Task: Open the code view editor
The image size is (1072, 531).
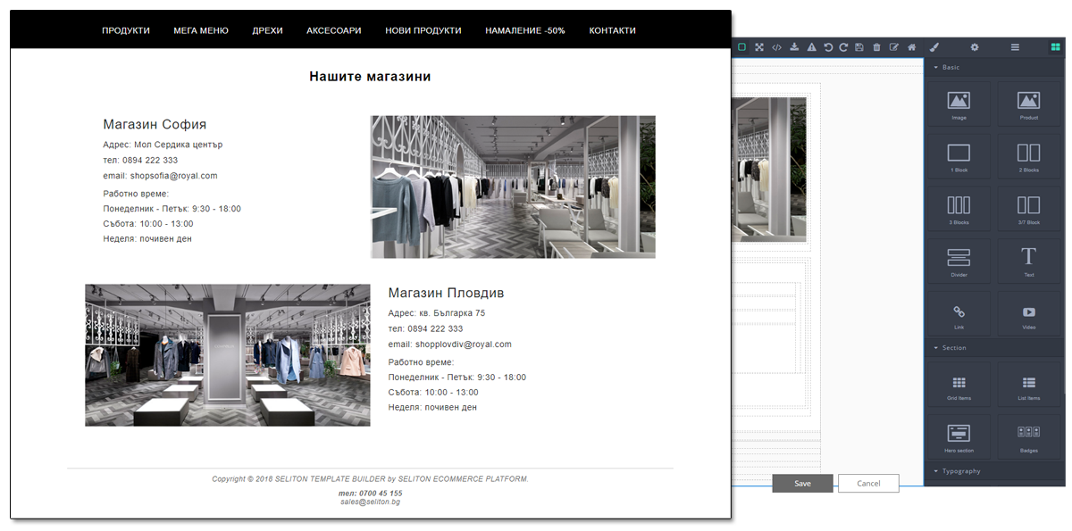Action: click(776, 47)
